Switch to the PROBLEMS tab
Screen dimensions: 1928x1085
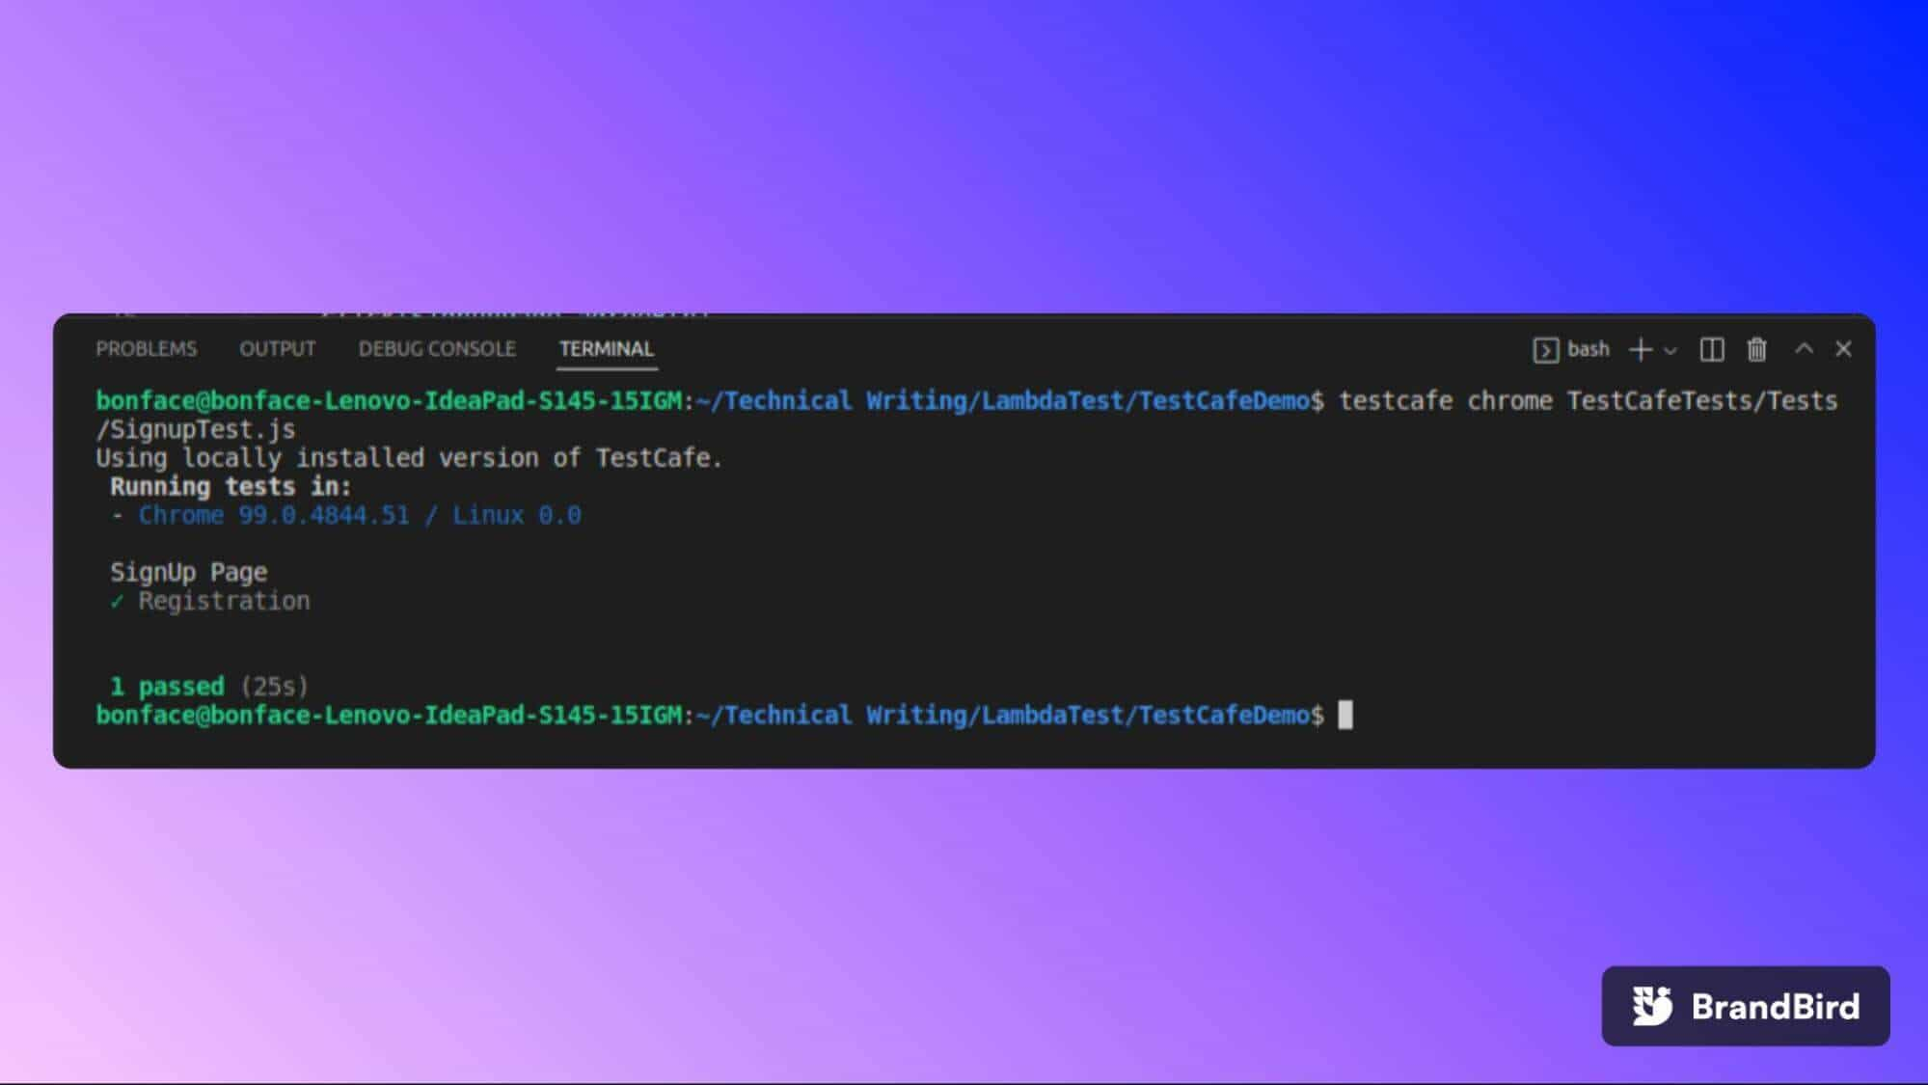(x=145, y=348)
